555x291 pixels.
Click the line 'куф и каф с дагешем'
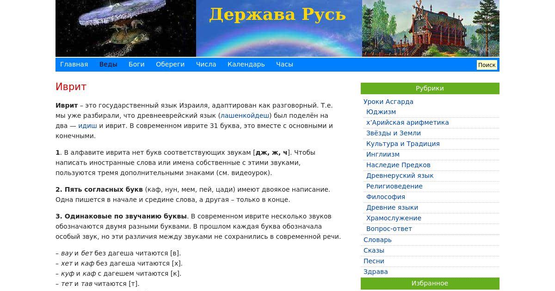pos(118,273)
